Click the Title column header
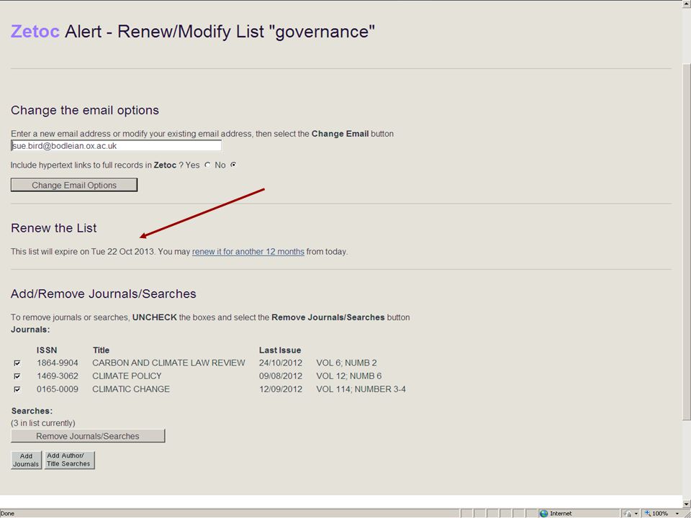This screenshot has height=518, width=691. coord(101,350)
